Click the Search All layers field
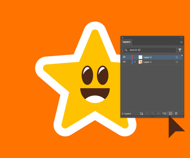This screenshot has height=158, width=190. click(150, 50)
